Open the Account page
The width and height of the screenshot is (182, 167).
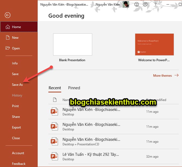click(x=18, y=153)
